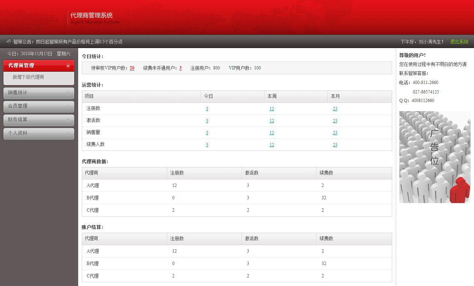Open the 销售量 今日 value link
474x286 pixels.
207,133
